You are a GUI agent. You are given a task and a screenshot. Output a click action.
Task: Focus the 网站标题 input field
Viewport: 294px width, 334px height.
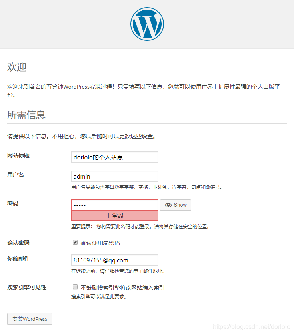pyautogui.click(x=115, y=157)
